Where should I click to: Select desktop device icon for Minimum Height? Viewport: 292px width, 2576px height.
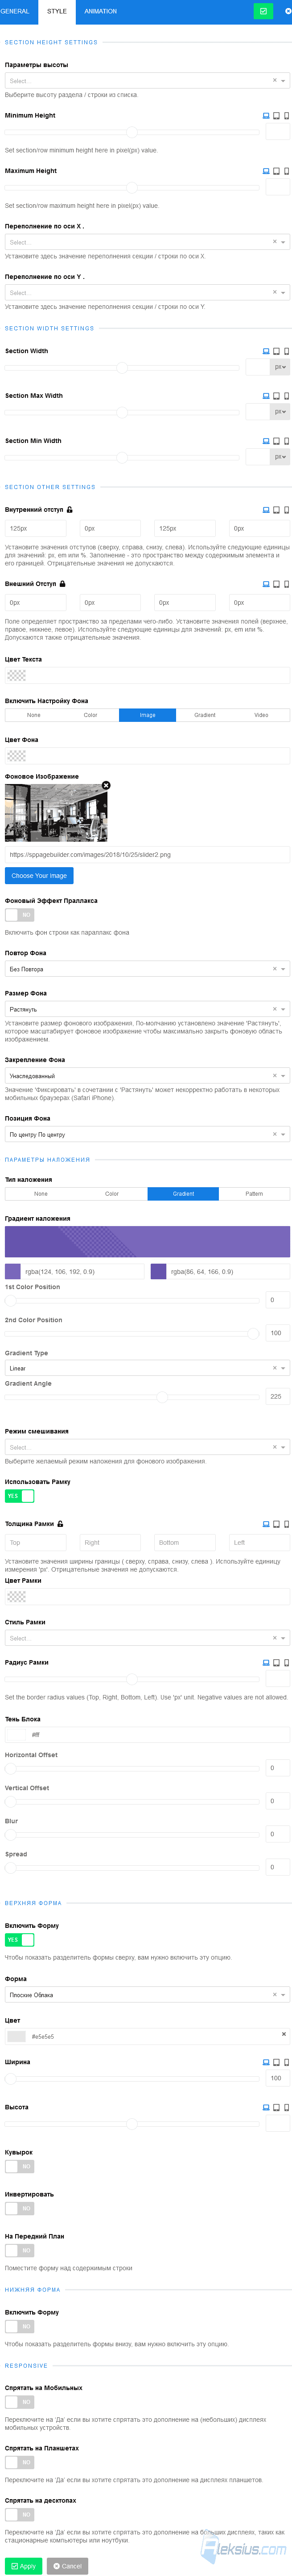[x=266, y=116]
